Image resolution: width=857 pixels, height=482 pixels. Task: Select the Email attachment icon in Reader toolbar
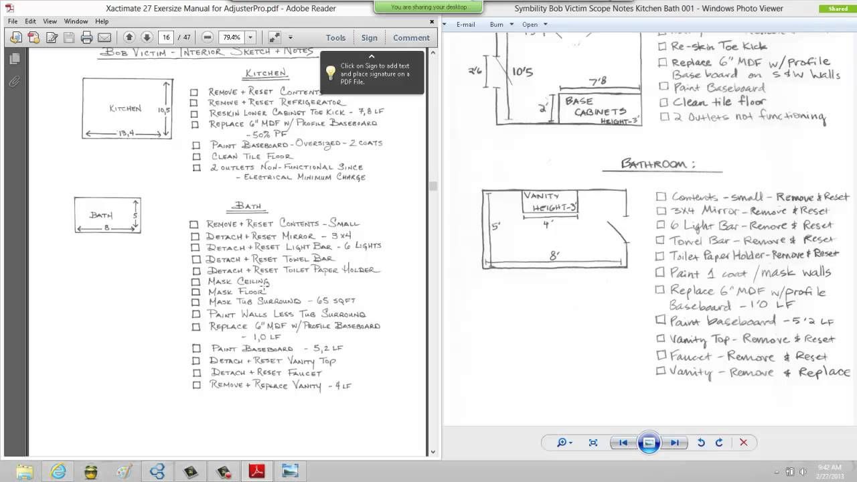tap(104, 37)
